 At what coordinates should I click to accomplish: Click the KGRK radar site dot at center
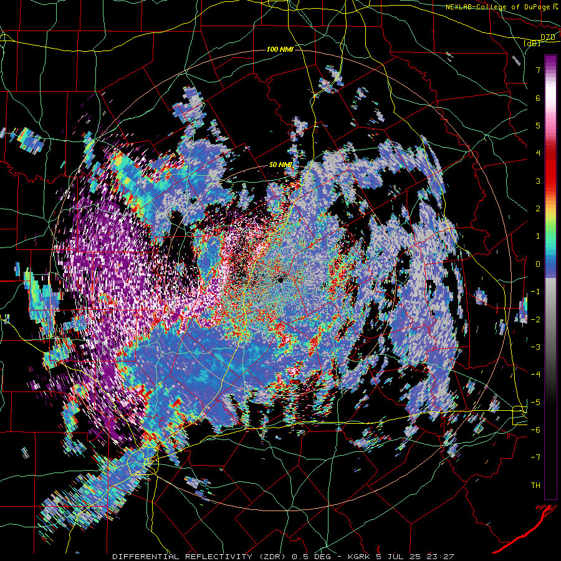coord(280,280)
